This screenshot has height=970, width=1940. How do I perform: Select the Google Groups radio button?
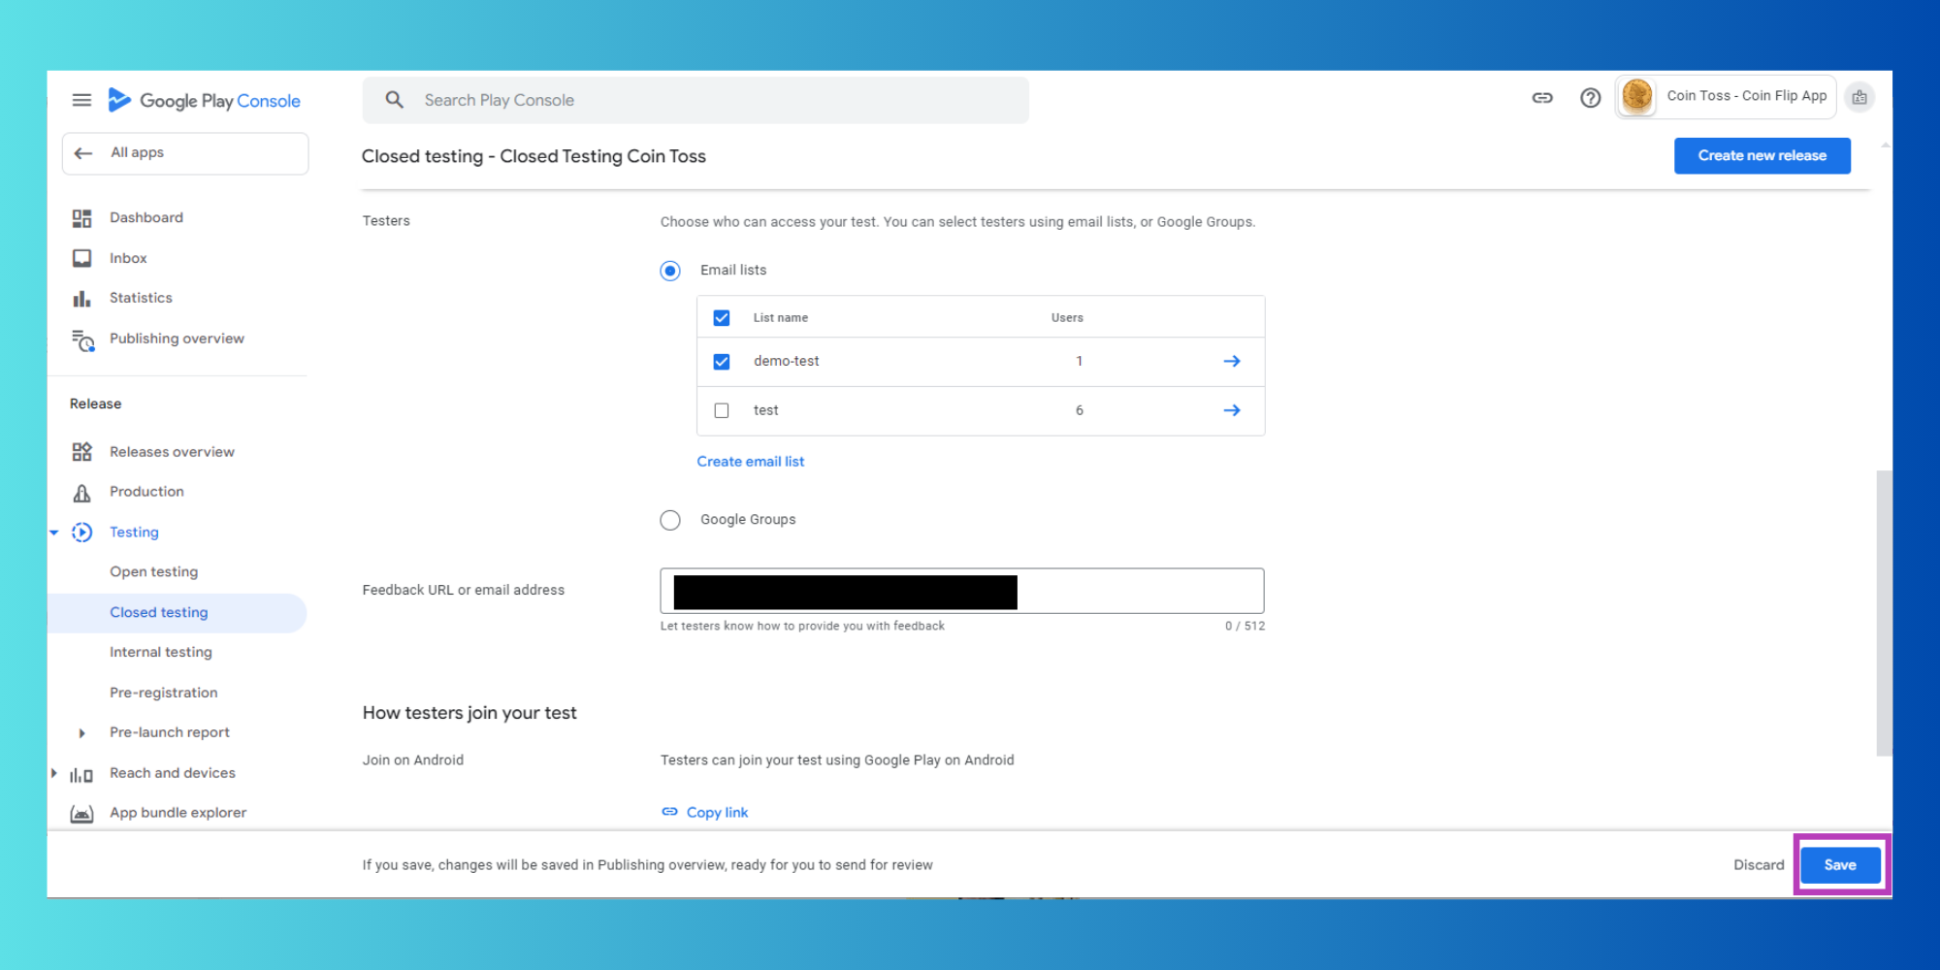click(670, 520)
